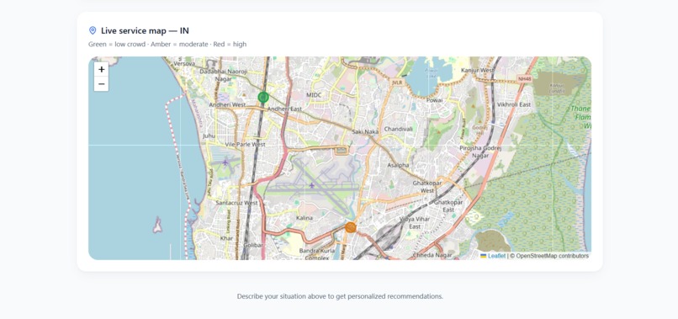
Task: Click the 'Chandivali' map label
Action: click(399, 129)
